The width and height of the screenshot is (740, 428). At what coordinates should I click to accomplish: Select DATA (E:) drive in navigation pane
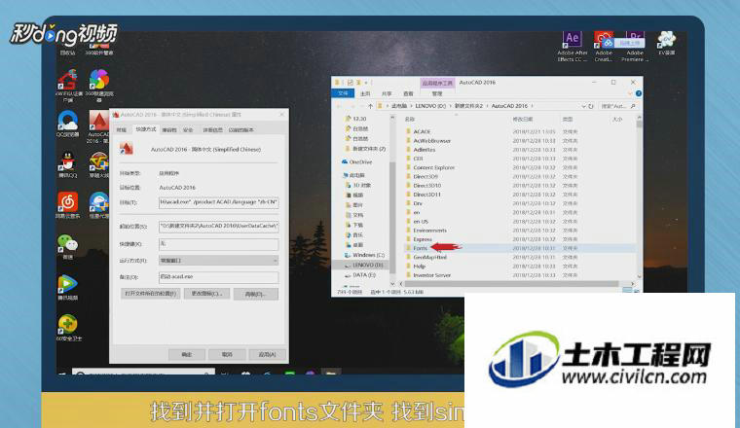(360, 275)
